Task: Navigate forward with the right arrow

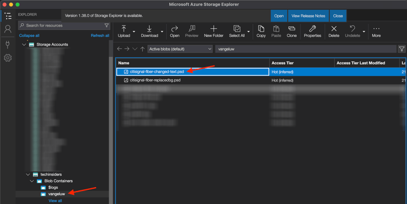Action: pyautogui.click(x=127, y=49)
